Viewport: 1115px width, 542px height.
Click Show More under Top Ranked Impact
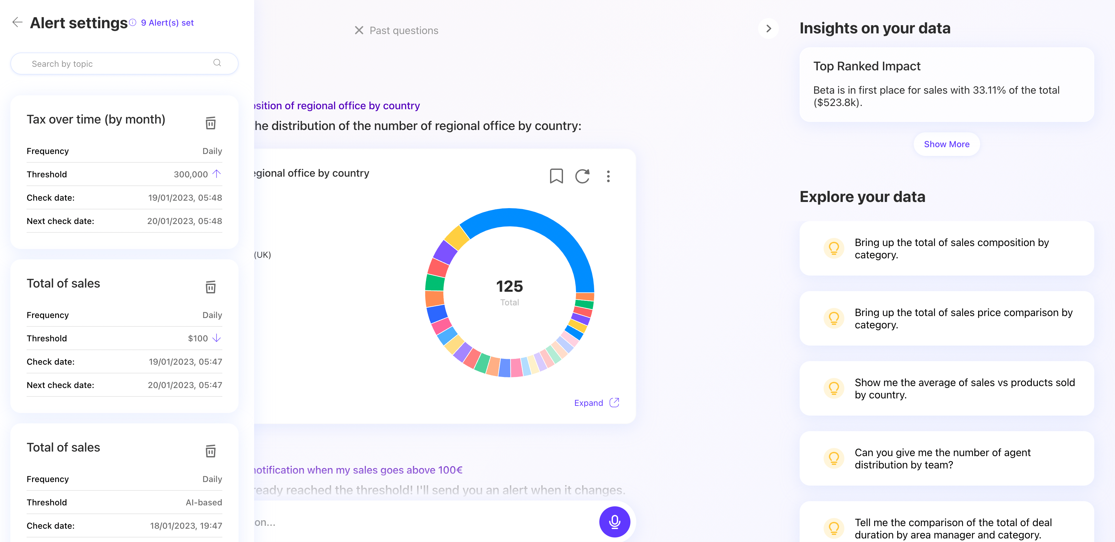tap(947, 144)
